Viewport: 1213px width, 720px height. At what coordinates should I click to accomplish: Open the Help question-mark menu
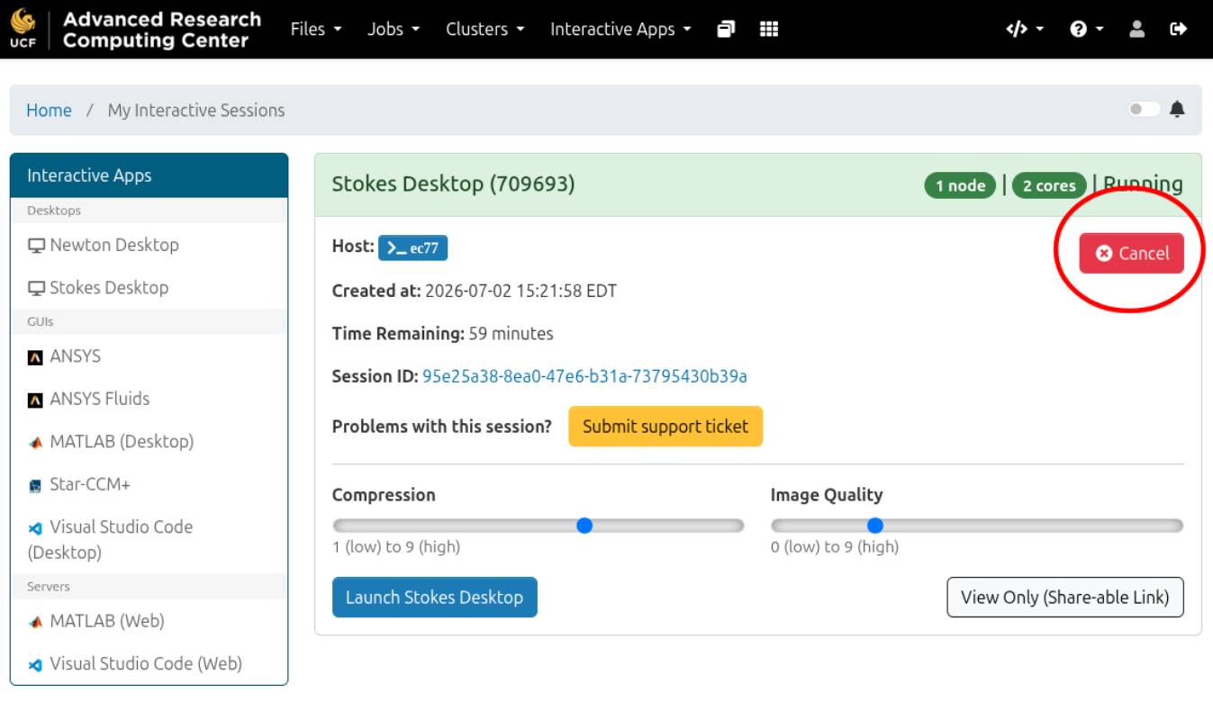pyautogui.click(x=1086, y=29)
